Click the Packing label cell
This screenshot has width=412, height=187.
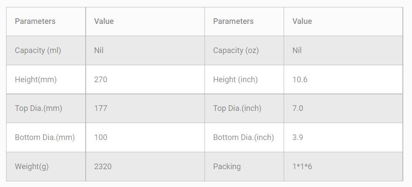[x=227, y=167]
